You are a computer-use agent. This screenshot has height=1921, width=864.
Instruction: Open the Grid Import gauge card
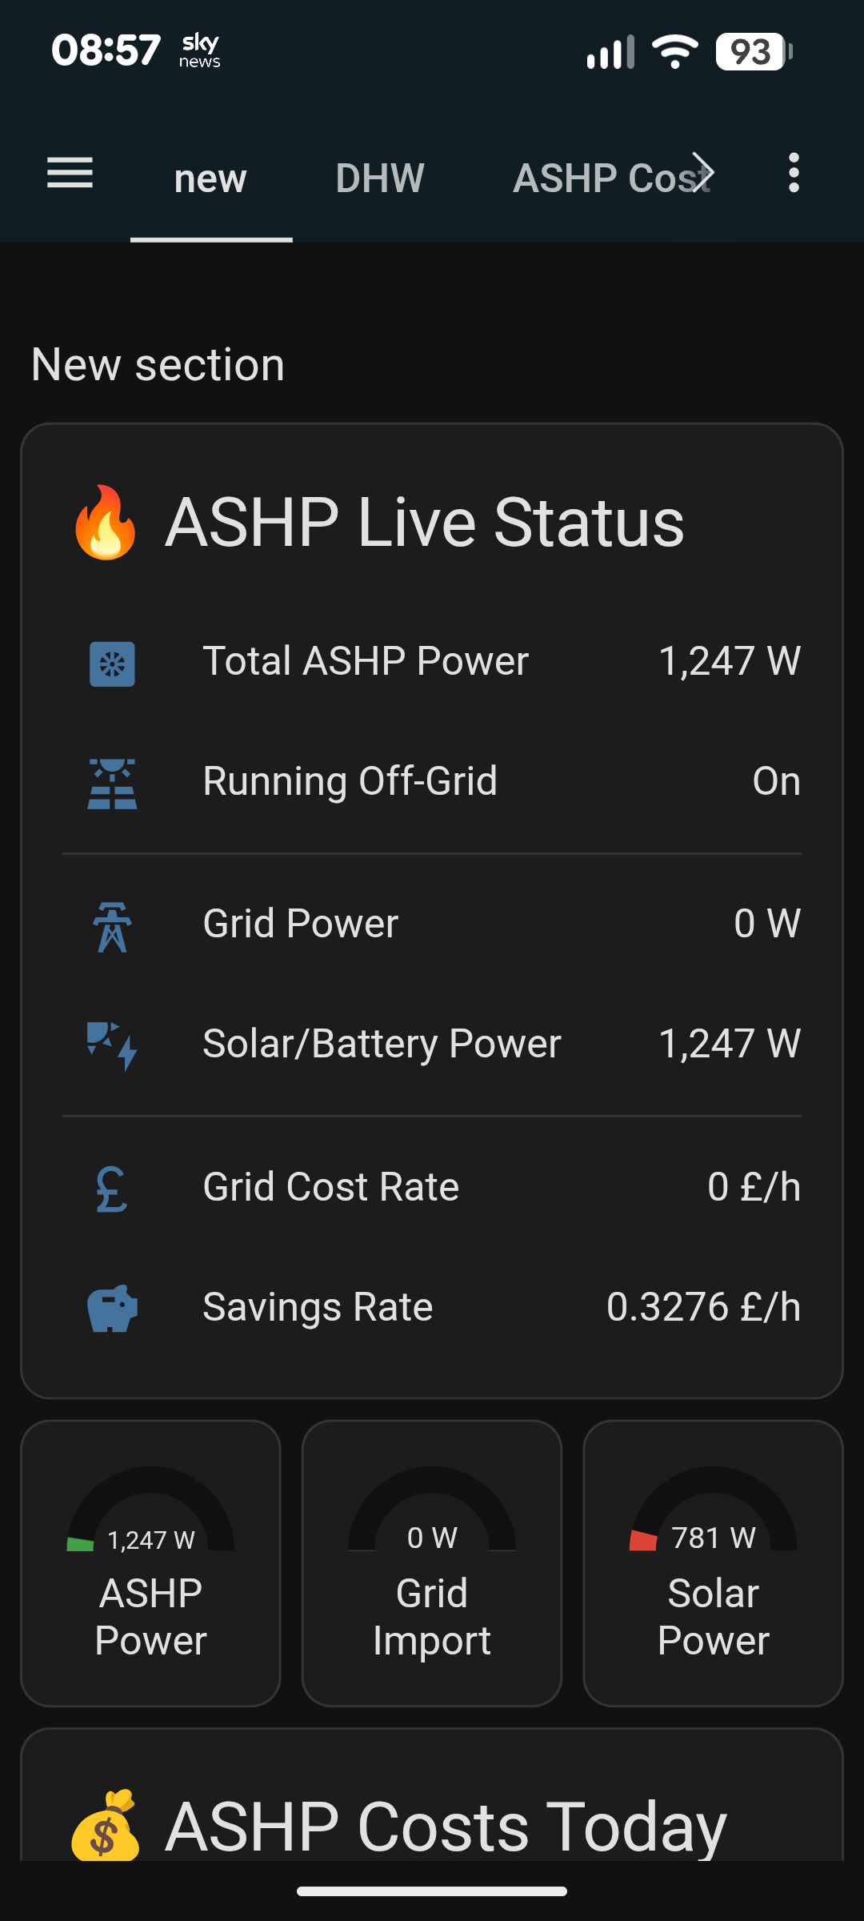(x=432, y=1562)
